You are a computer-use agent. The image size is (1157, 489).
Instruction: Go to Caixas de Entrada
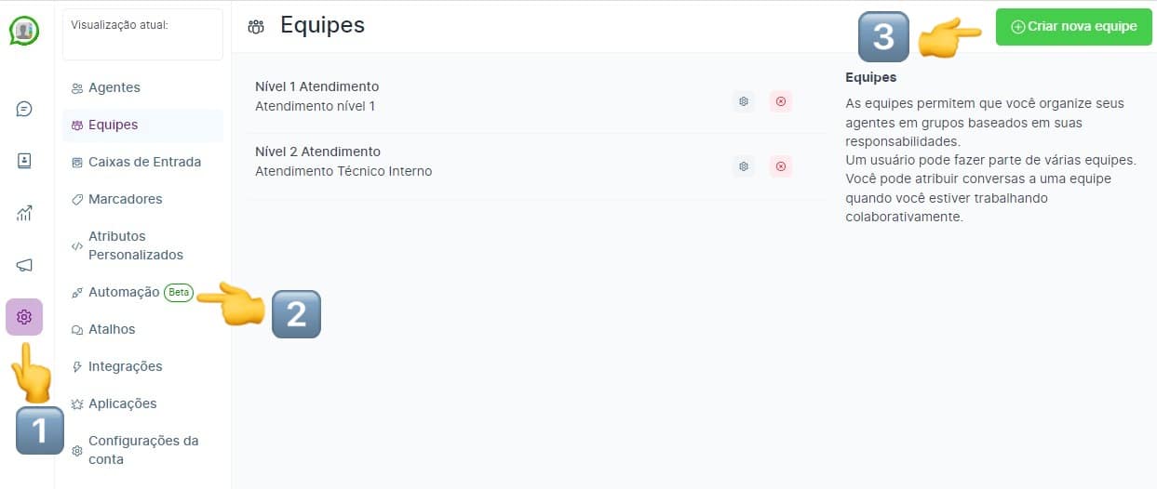coord(144,162)
